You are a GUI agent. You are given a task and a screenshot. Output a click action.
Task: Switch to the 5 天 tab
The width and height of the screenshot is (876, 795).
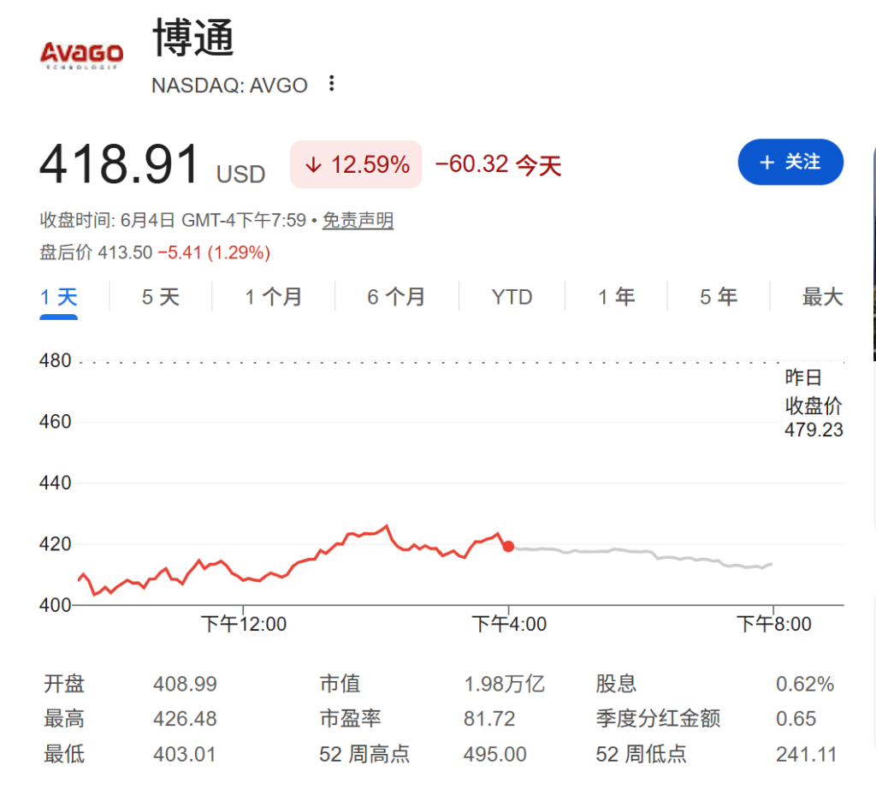pyautogui.click(x=160, y=297)
